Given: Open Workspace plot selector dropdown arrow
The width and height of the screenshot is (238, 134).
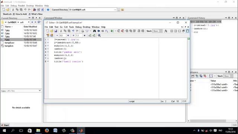Looking at the screenshot, I should pos(215,76).
